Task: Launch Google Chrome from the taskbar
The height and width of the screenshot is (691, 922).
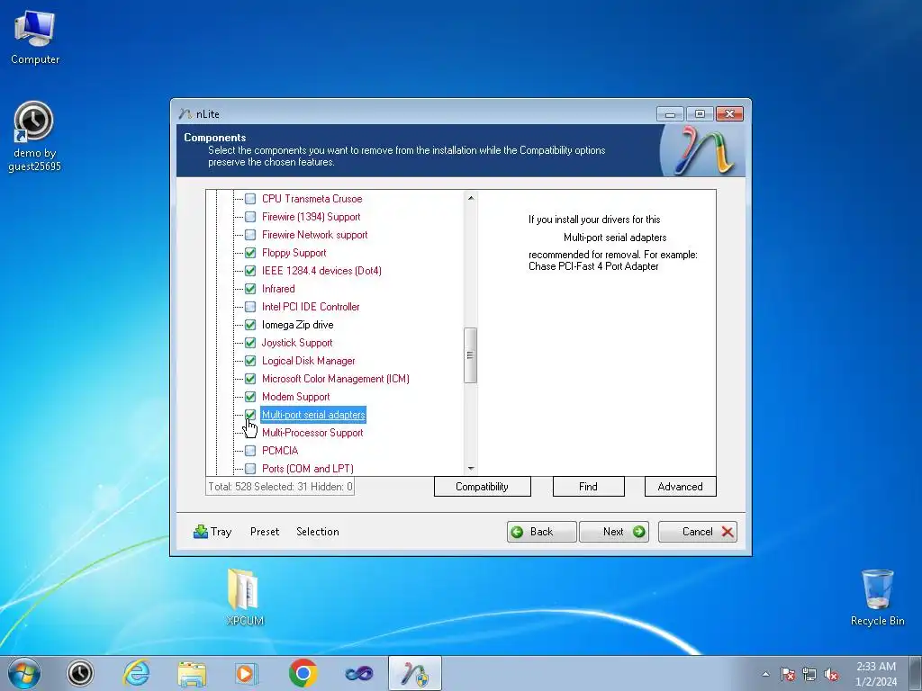Action: 303,673
